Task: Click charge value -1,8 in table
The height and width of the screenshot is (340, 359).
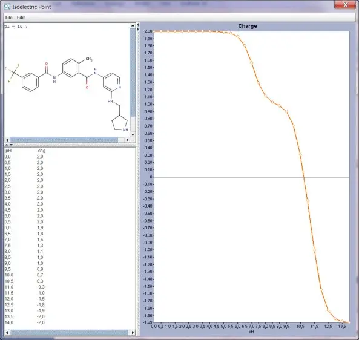Action: (41, 305)
